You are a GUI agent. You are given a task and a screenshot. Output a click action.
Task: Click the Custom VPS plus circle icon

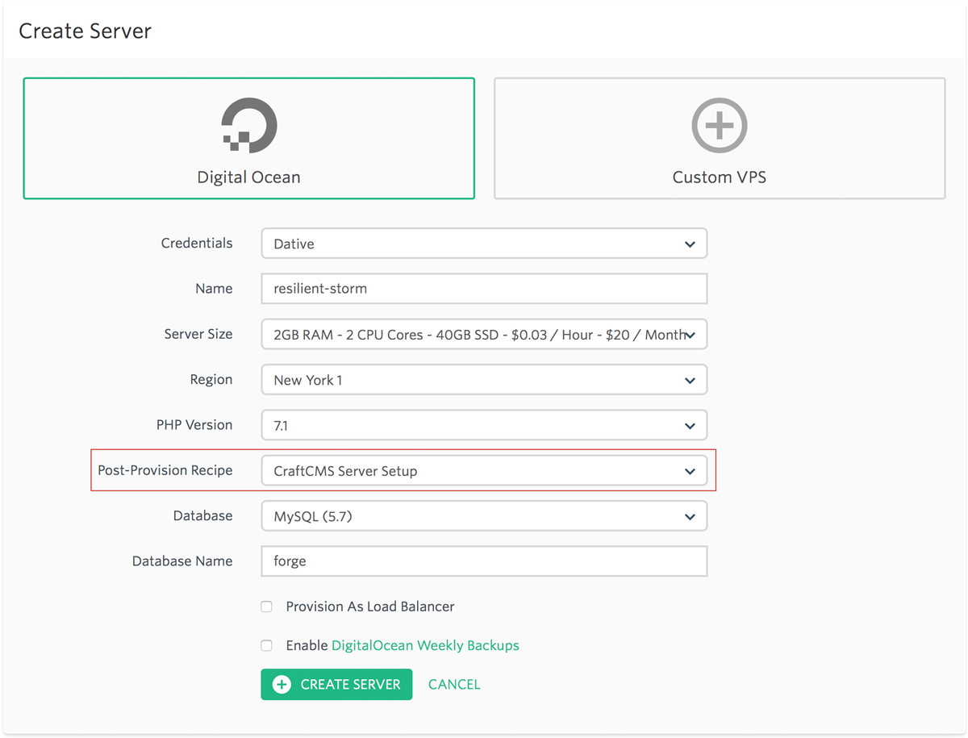pyautogui.click(x=720, y=125)
